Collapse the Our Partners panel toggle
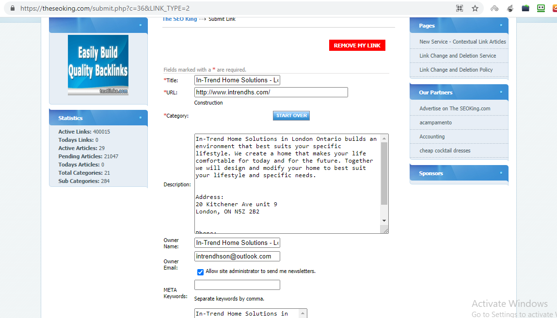 pyautogui.click(x=501, y=92)
